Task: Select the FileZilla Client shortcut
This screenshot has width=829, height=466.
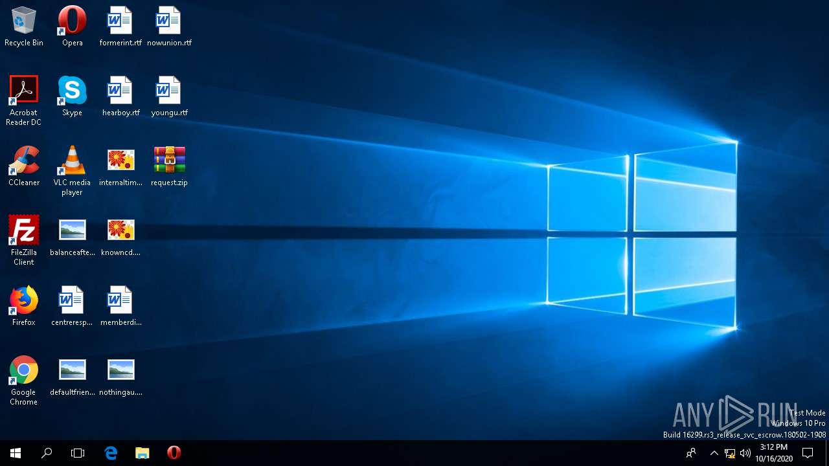Action: 24,240
